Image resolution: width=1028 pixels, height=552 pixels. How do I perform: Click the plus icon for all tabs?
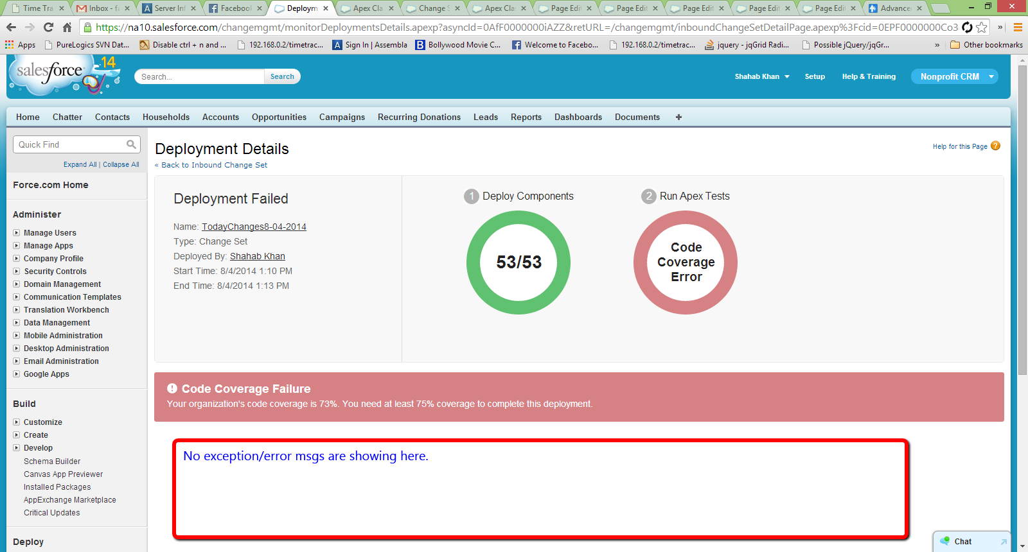[678, 117]
